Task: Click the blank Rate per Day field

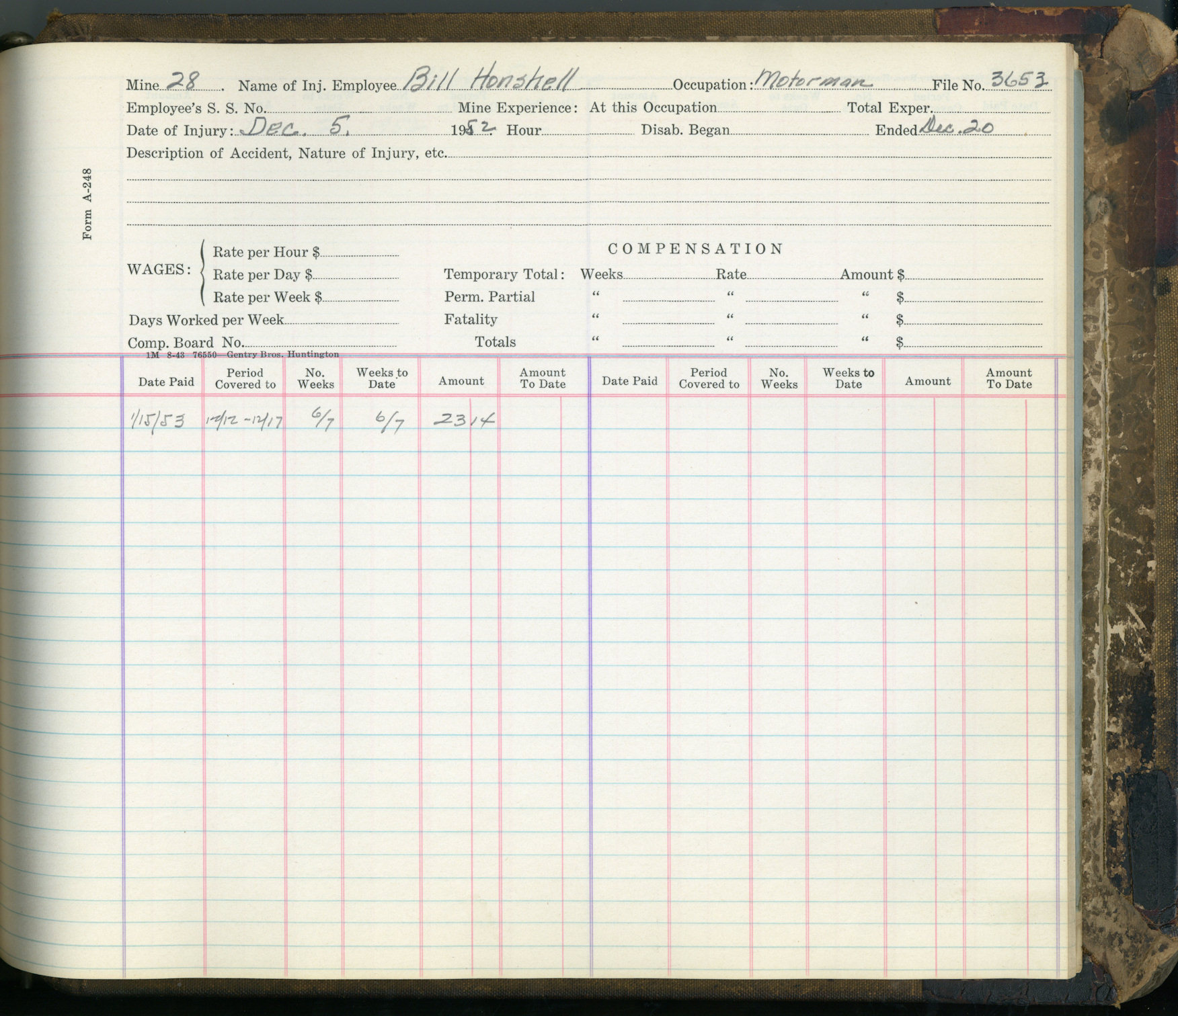Action: click(356, 275)
